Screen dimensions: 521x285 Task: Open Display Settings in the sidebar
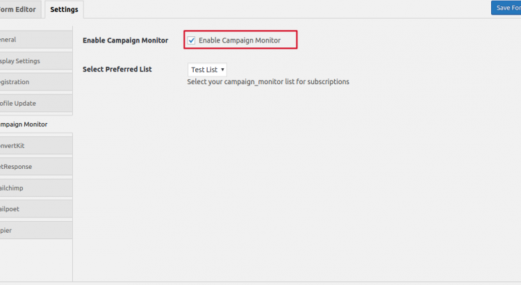(x=36, y=61)
